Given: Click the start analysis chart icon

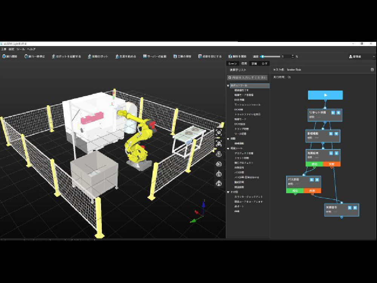Looking at the screenshot, I should coord(230,57).
